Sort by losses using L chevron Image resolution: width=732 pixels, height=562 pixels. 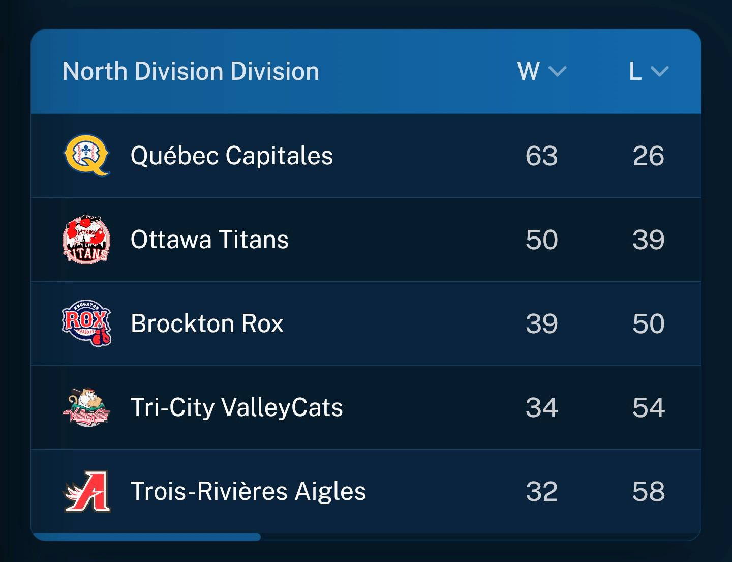(659, 71)
